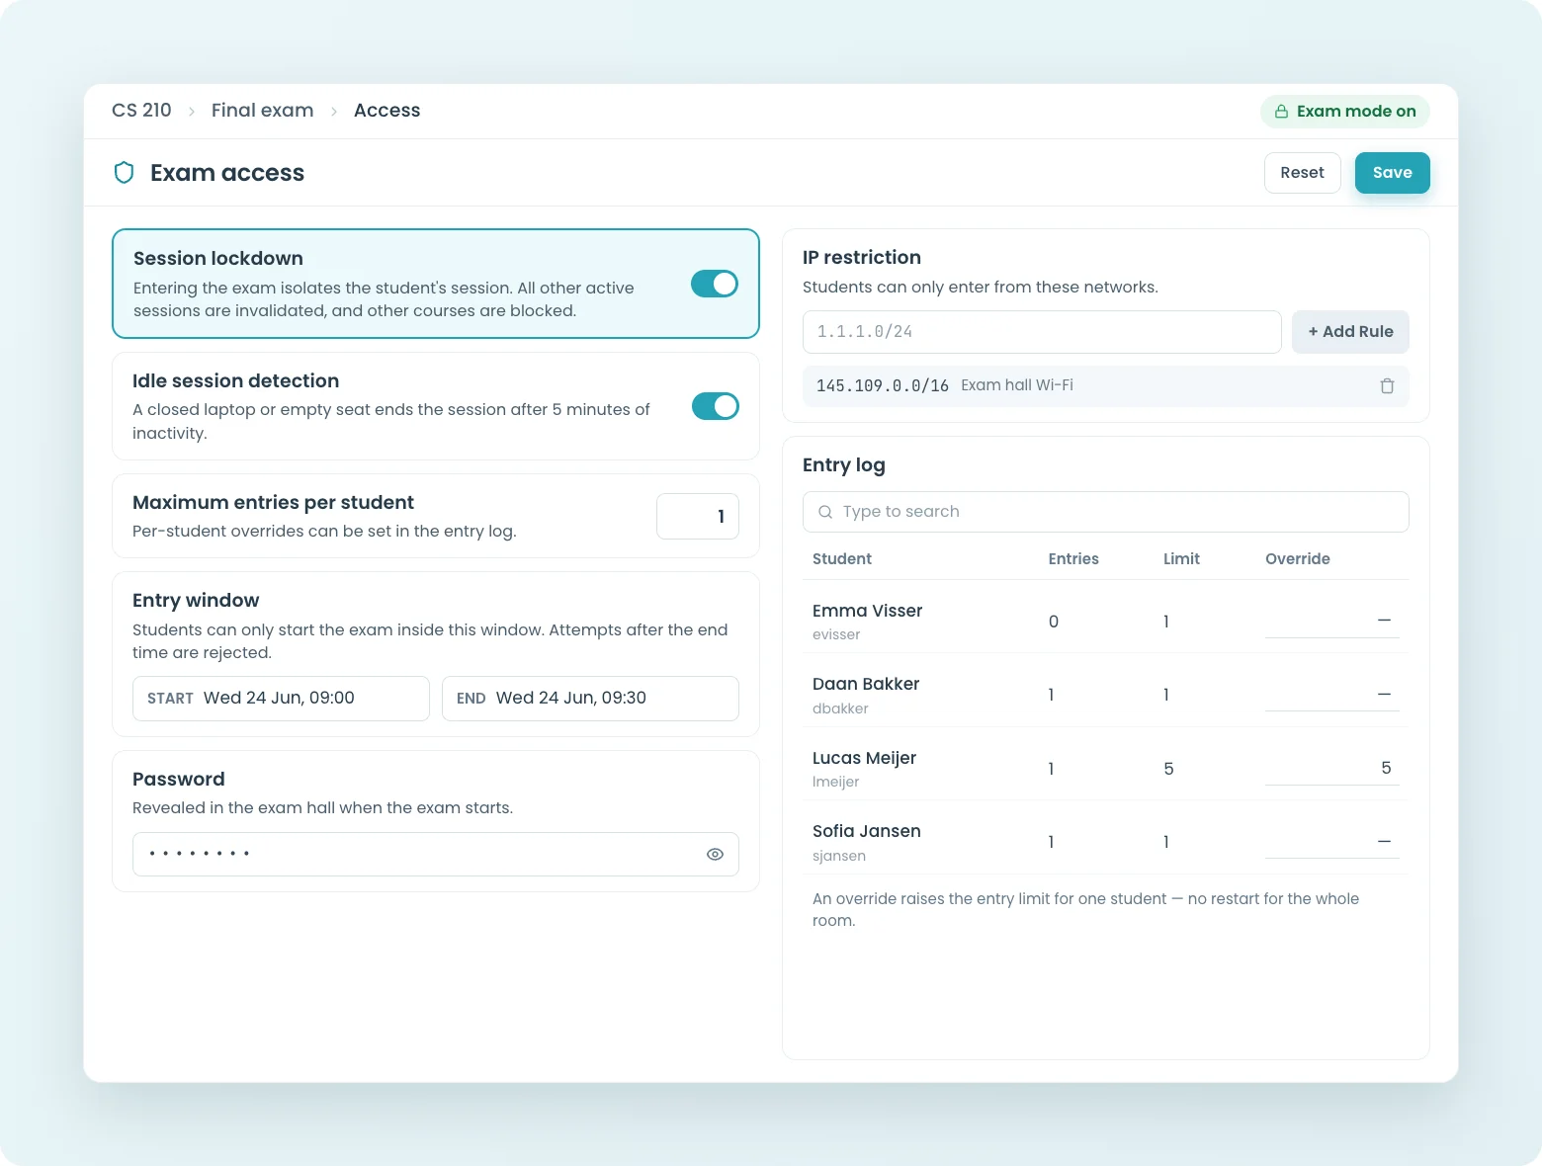
Task: Reveal the password with the eye icon
Action: 716,855
